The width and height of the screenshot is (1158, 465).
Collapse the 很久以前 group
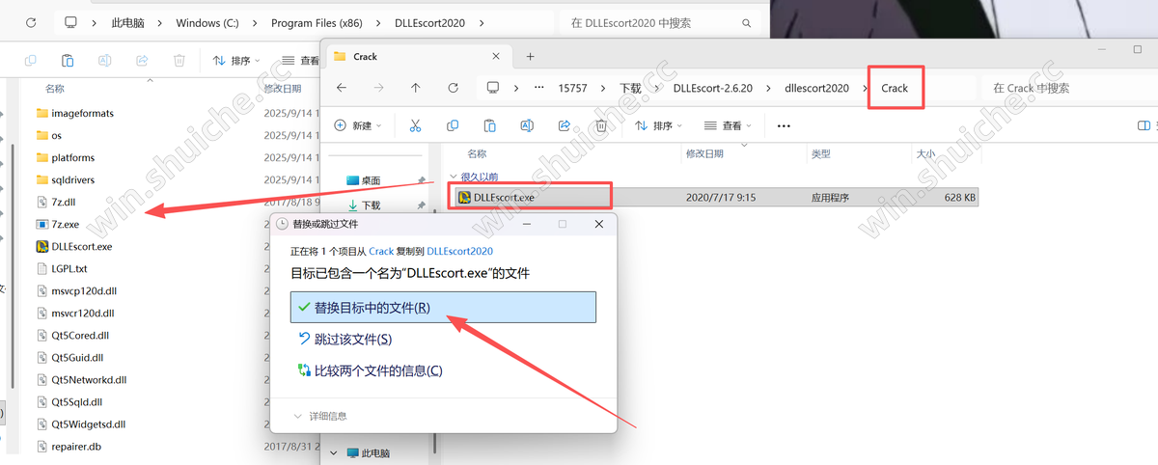click(454, 177)
